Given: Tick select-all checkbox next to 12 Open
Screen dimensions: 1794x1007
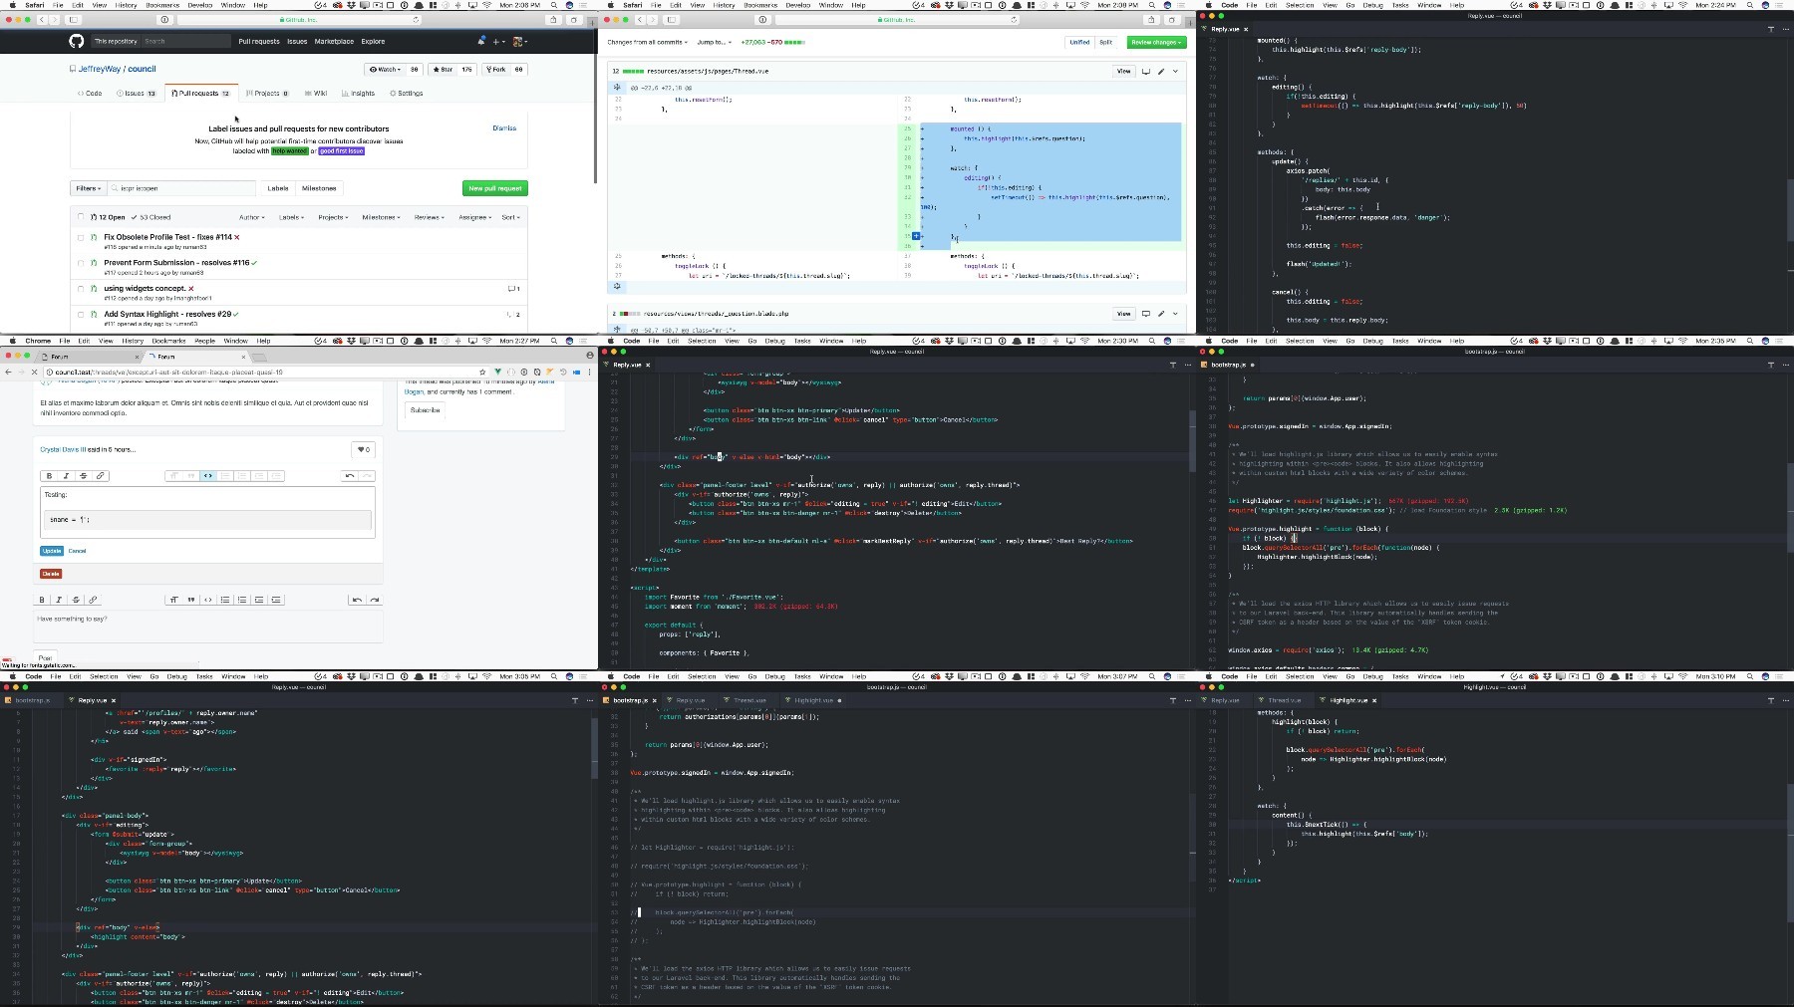Looking at the screenshot, I should click(x=81, y=216).
